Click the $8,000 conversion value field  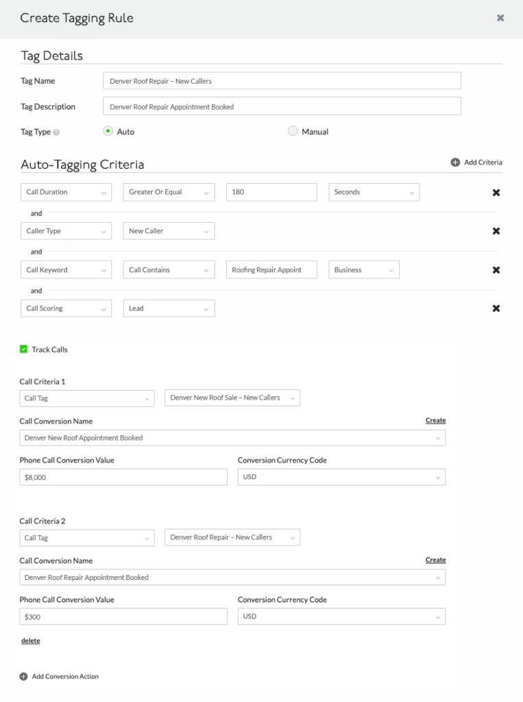coord(123,477)
